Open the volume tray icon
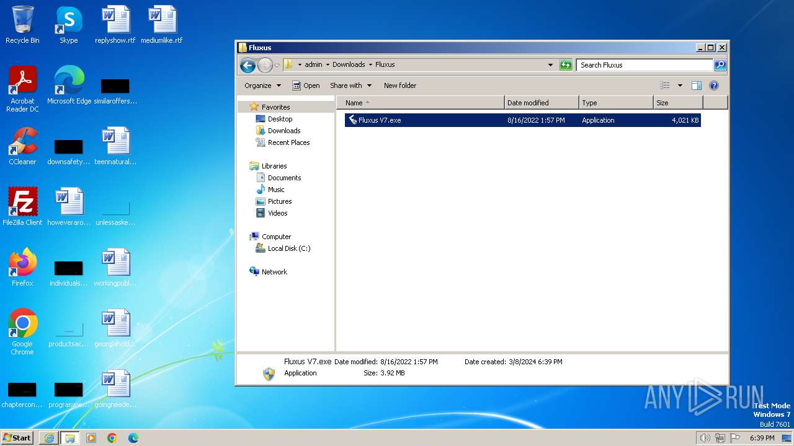Image resolution: width=794 pixels, height=446 pixels. click(705, 438)
